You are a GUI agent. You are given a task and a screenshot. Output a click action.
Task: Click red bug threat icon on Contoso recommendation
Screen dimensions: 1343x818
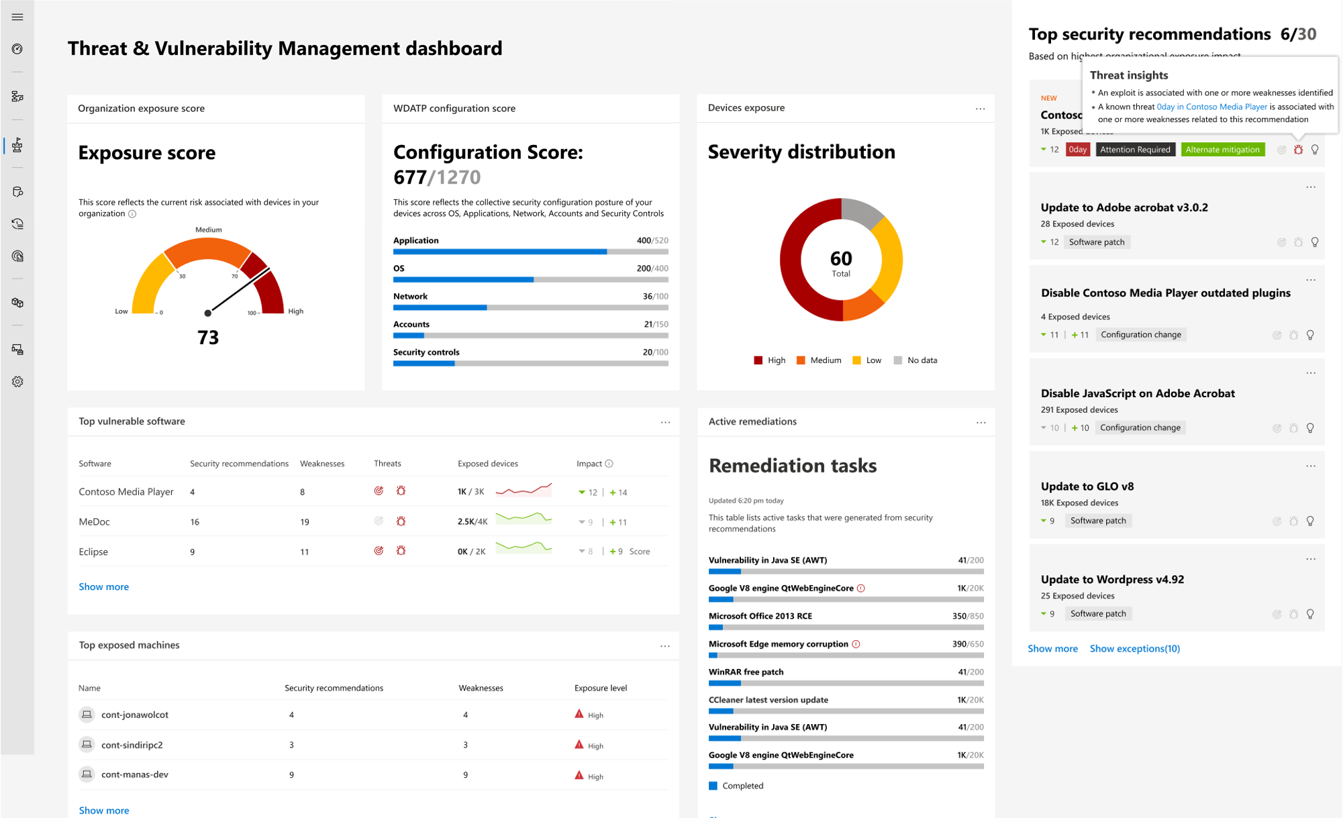pos(1298,150)
